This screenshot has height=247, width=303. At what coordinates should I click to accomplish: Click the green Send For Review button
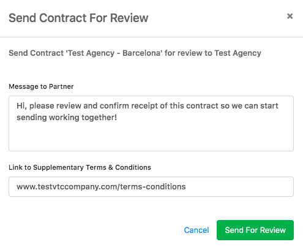point(255,230)
